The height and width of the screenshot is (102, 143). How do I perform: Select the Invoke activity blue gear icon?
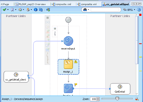68,88
